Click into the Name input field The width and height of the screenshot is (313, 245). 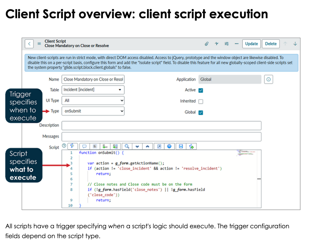(x=93, y=79)
